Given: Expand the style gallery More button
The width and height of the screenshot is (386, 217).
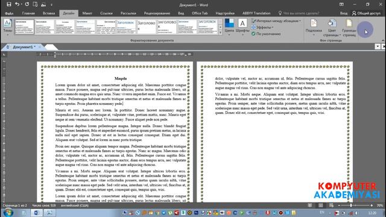Looking at the screenshot, I should (220, 32).
